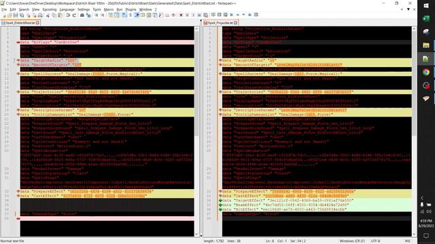Viewport: 435px width, 244px height.
Task: Open Excel from taskbar
Action: point(426,19)
